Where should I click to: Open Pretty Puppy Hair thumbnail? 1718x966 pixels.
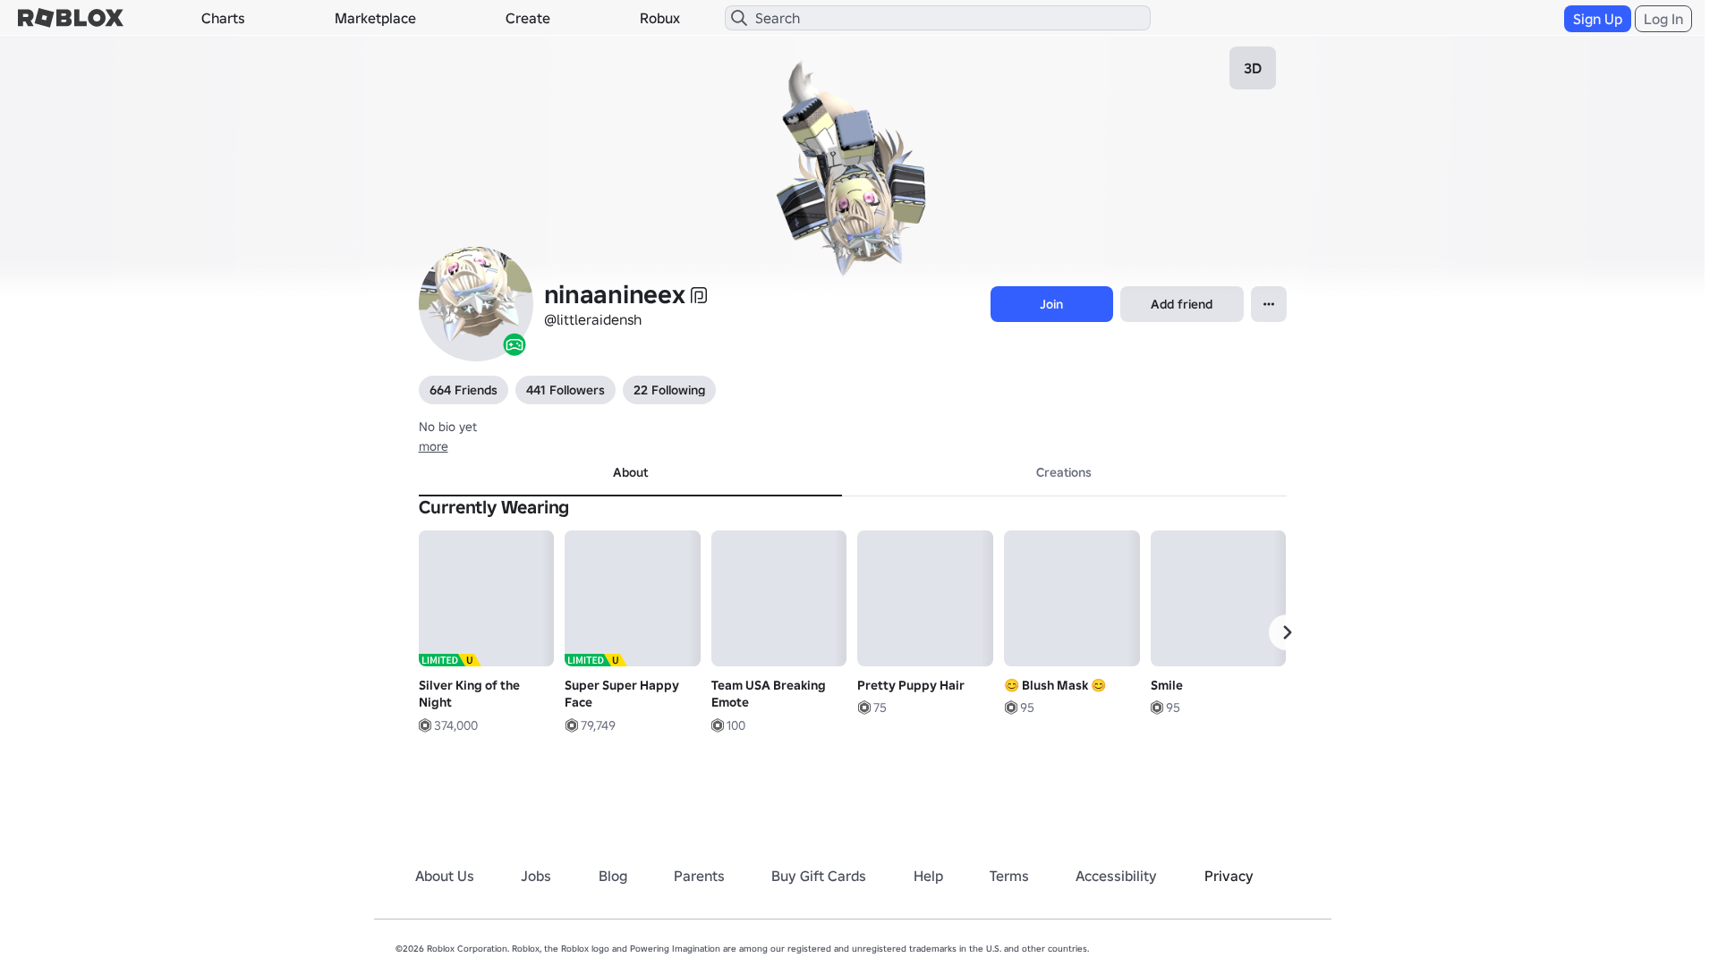925,598
